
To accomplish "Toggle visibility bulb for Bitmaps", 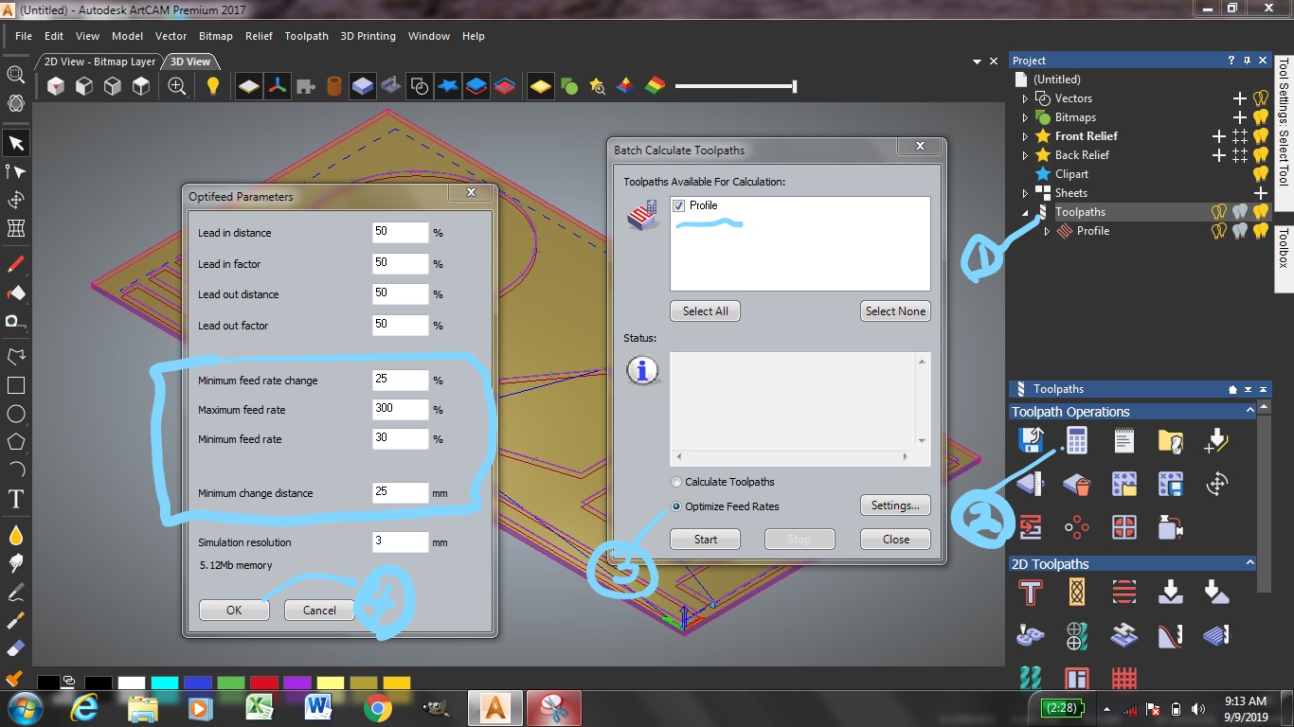I will point(1261,117).
